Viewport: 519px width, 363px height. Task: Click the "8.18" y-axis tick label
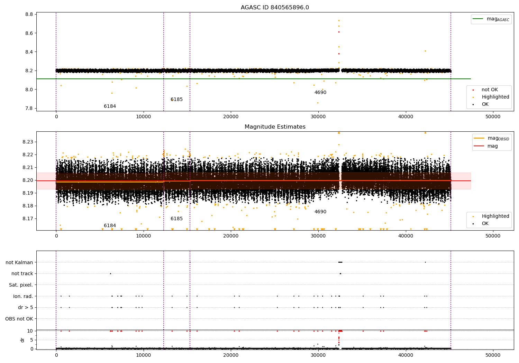[x=28, y=206]
